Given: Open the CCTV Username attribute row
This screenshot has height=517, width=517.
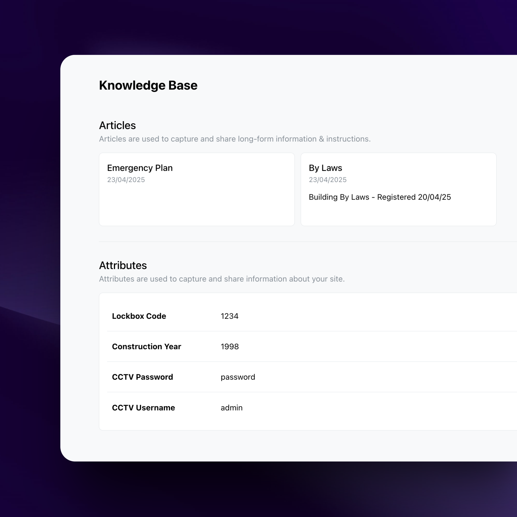Looking at the screenshot, I should click(296, 407).
